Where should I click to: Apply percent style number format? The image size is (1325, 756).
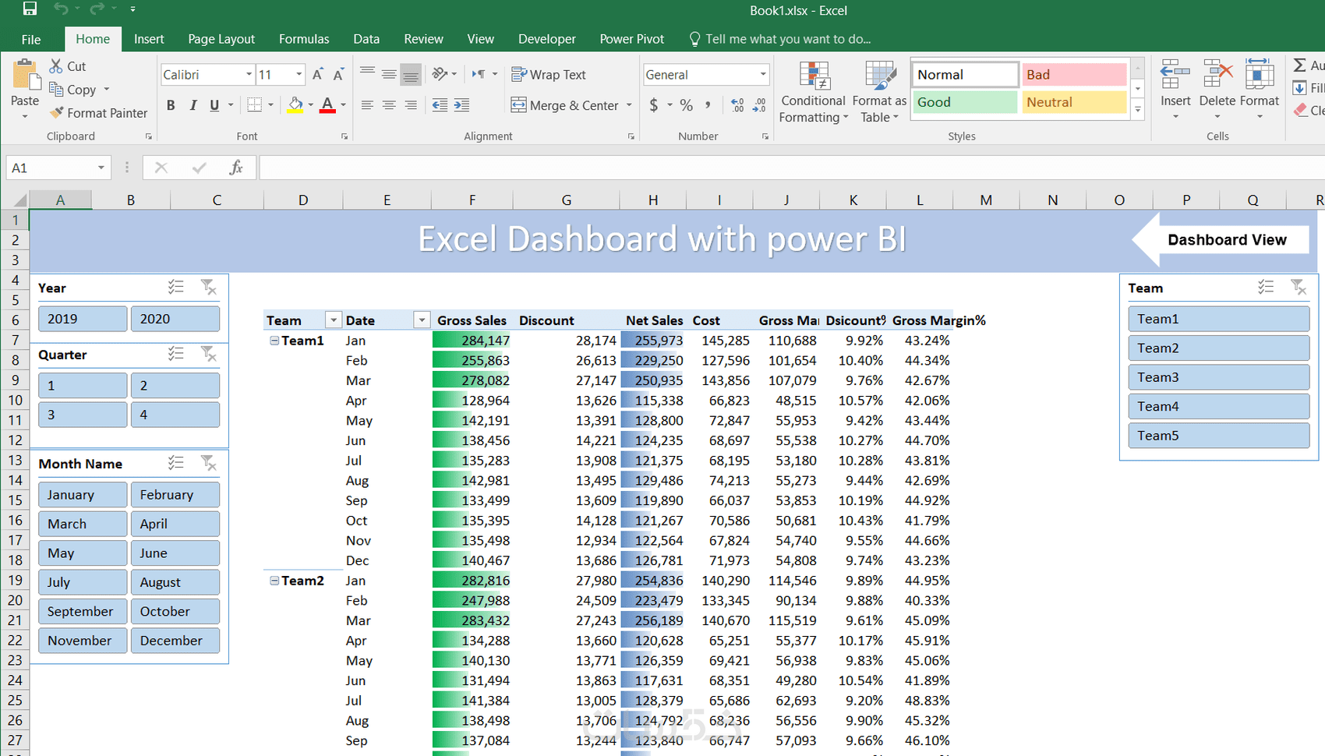[x=686, y=105]
